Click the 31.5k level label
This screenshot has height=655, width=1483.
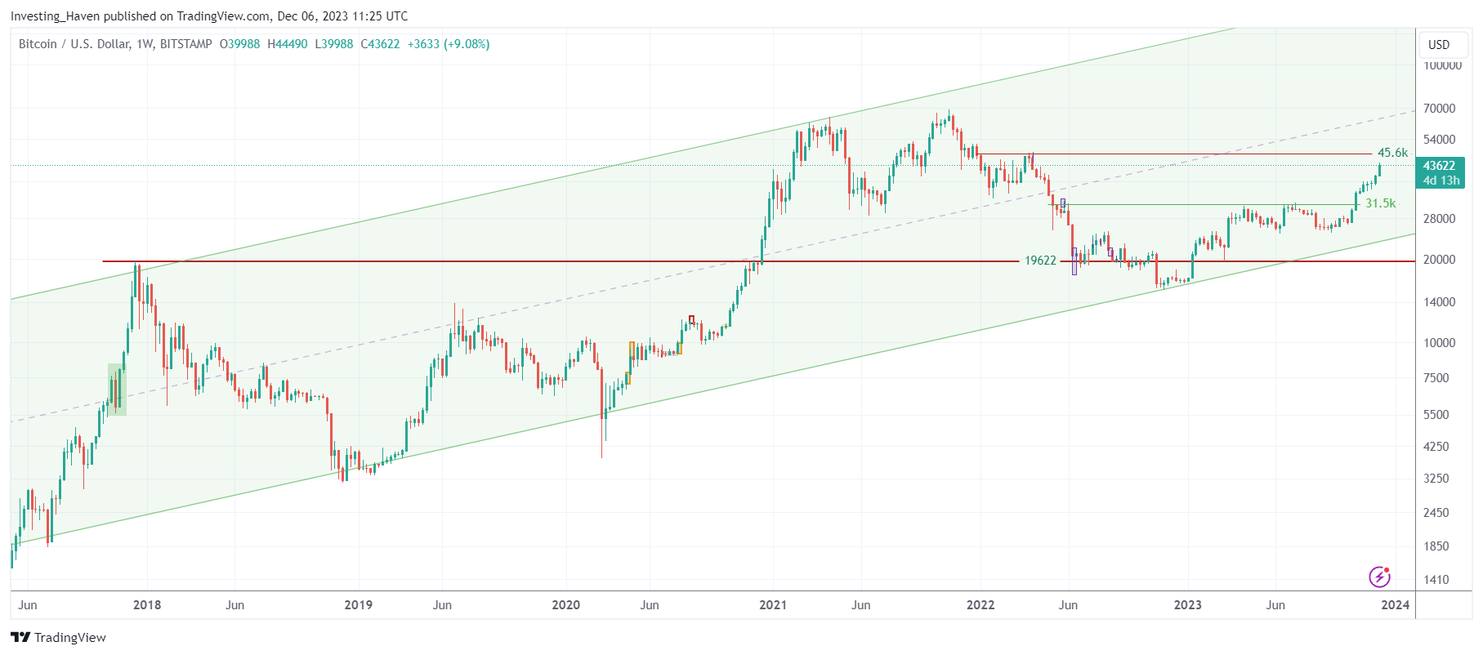point(1381,203)
